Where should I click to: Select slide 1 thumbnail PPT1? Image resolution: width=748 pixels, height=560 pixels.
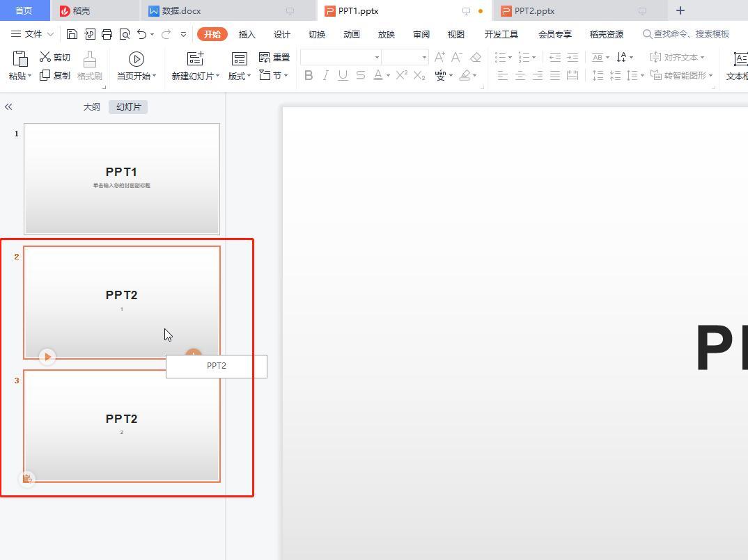pos(122,179)
